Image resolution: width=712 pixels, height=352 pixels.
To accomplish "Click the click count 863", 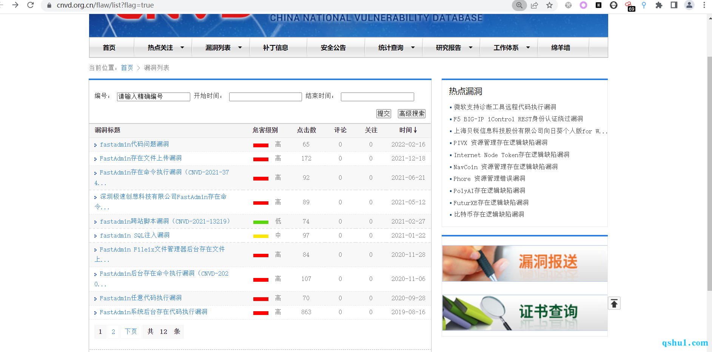I will coord(306,312).
